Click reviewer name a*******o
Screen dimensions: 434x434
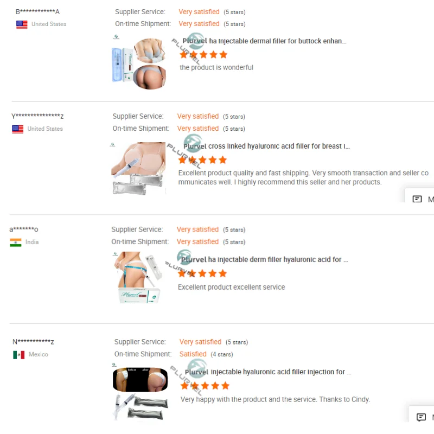(24, 229)
